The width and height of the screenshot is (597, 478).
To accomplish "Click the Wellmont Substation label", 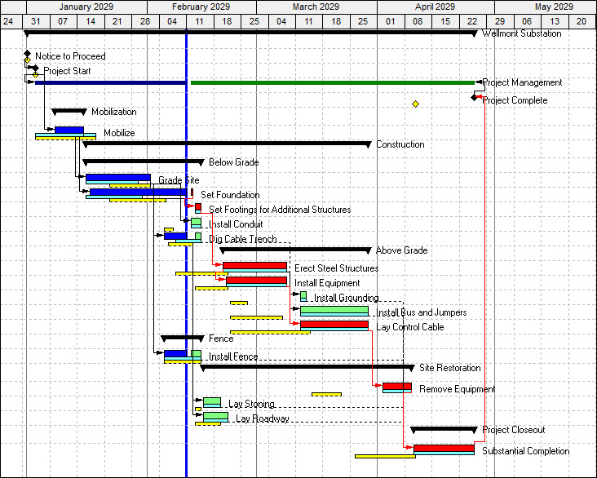I will point(521,33).
